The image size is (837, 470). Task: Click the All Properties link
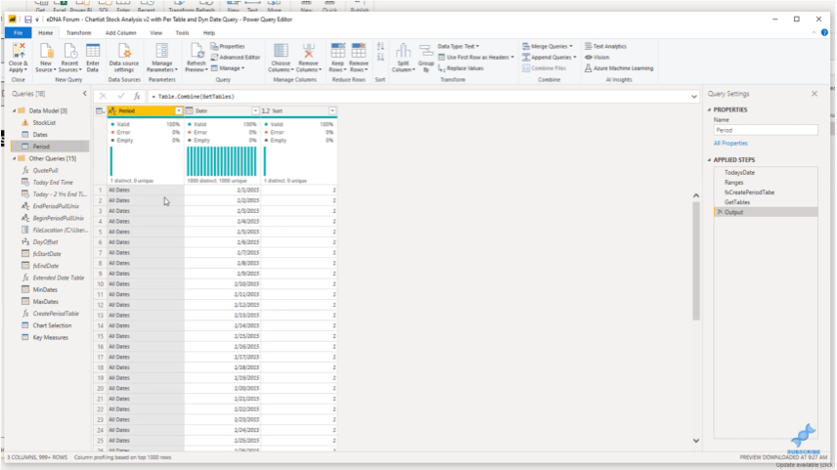pos(730,143)
